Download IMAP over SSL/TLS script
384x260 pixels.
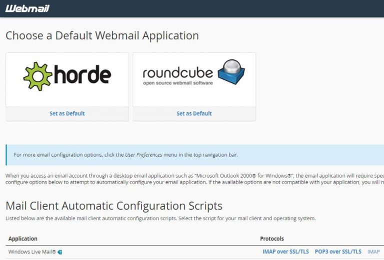(x=285, y=252)
